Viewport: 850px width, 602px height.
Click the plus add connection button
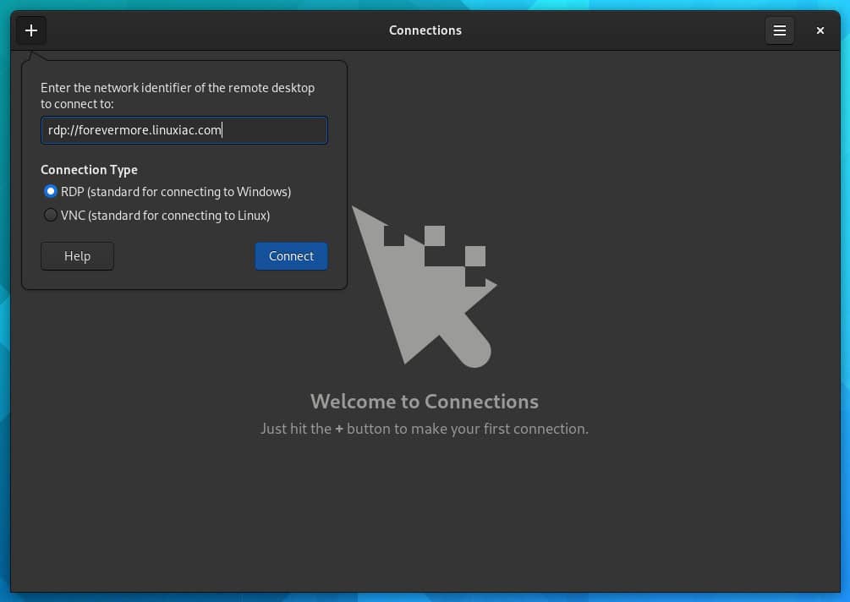click(31, 30)
